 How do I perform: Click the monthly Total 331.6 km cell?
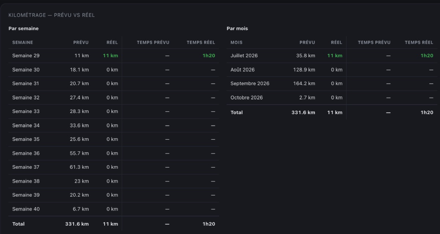click(303, 113)
